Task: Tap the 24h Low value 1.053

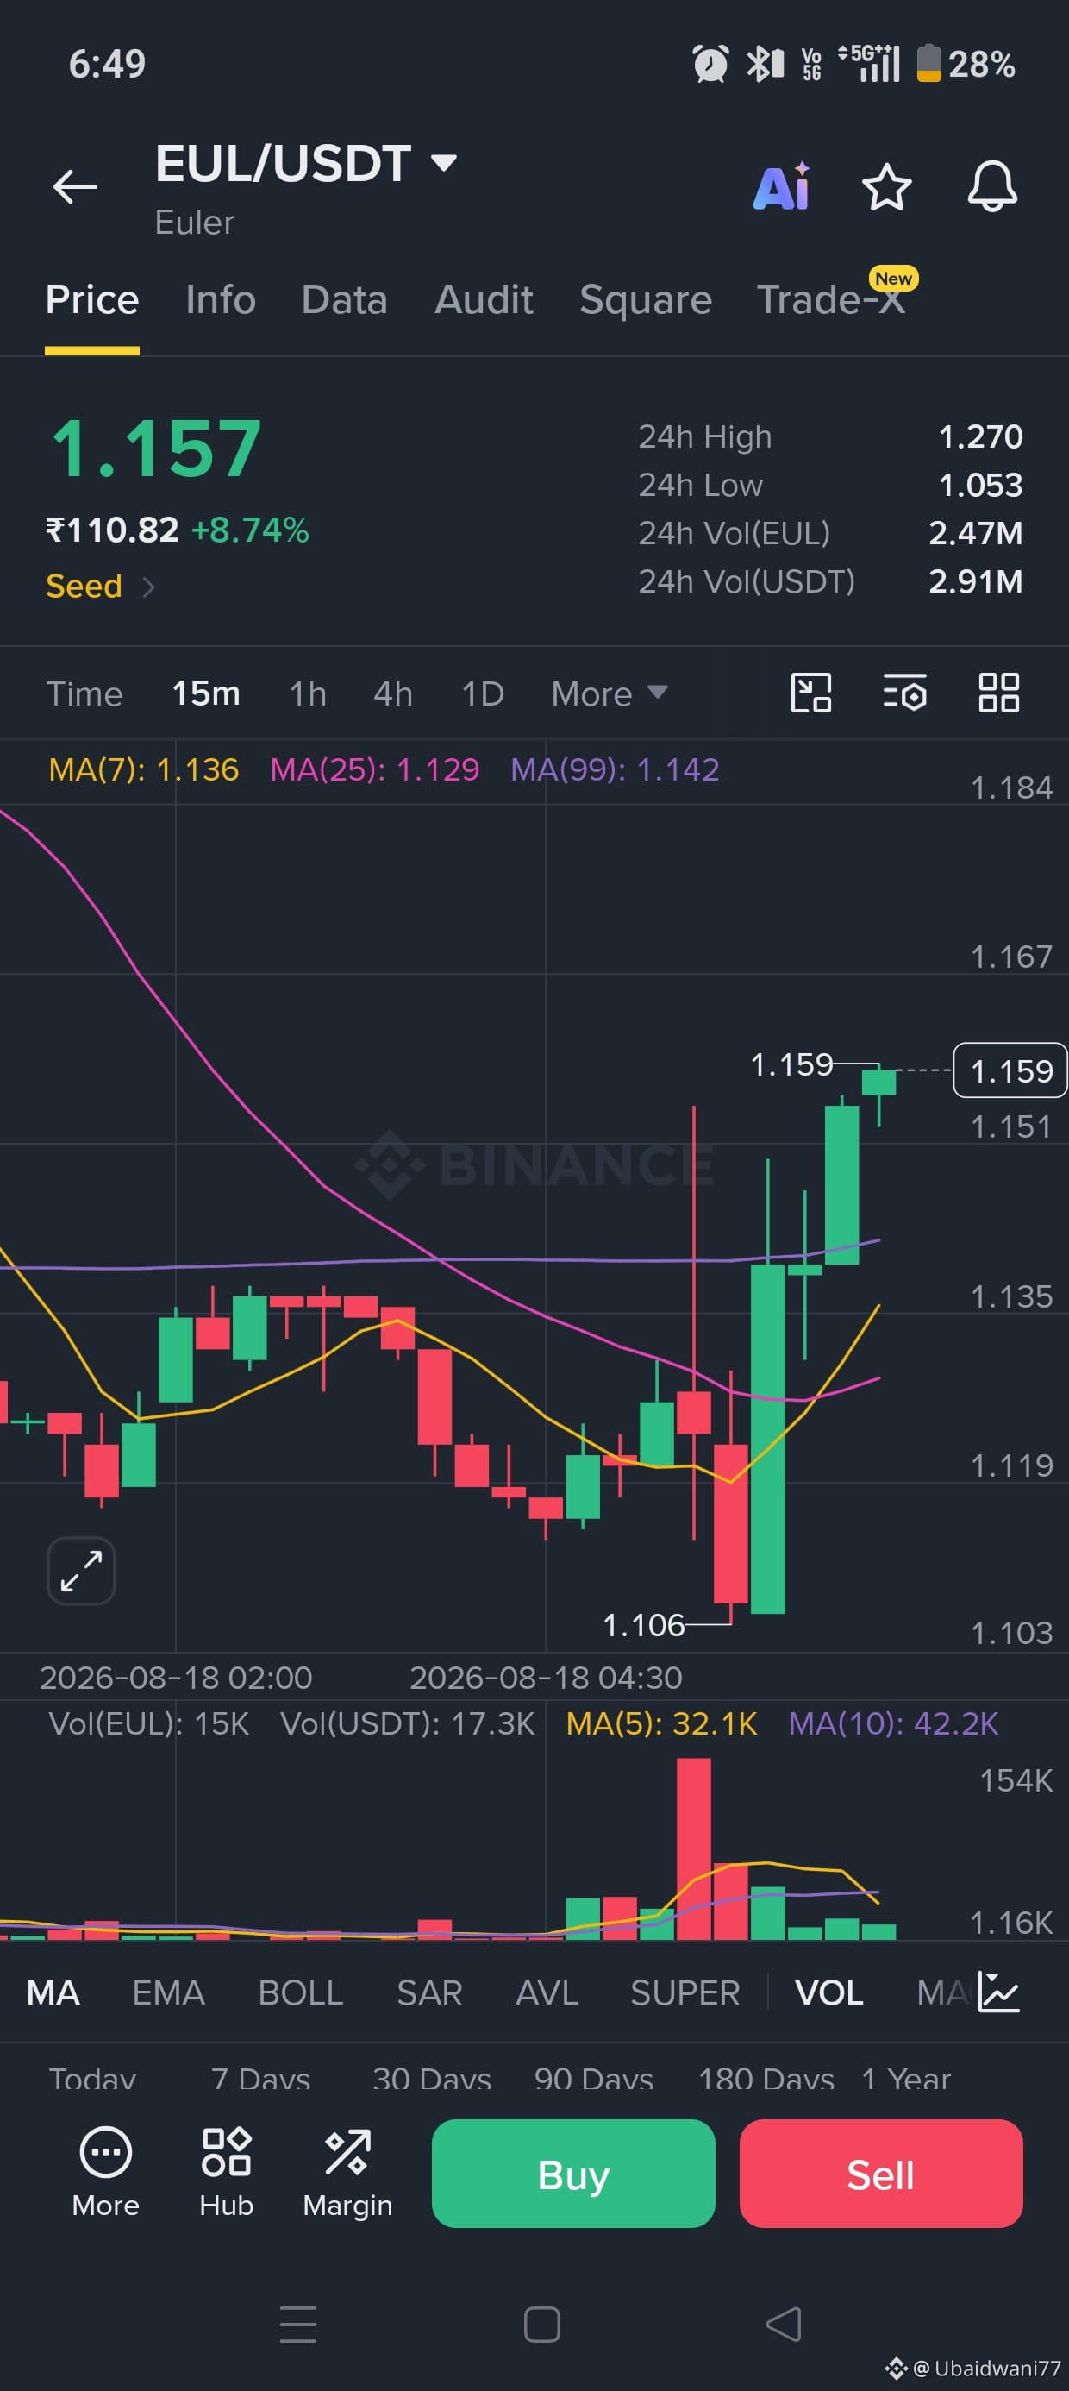Action: 981,485
